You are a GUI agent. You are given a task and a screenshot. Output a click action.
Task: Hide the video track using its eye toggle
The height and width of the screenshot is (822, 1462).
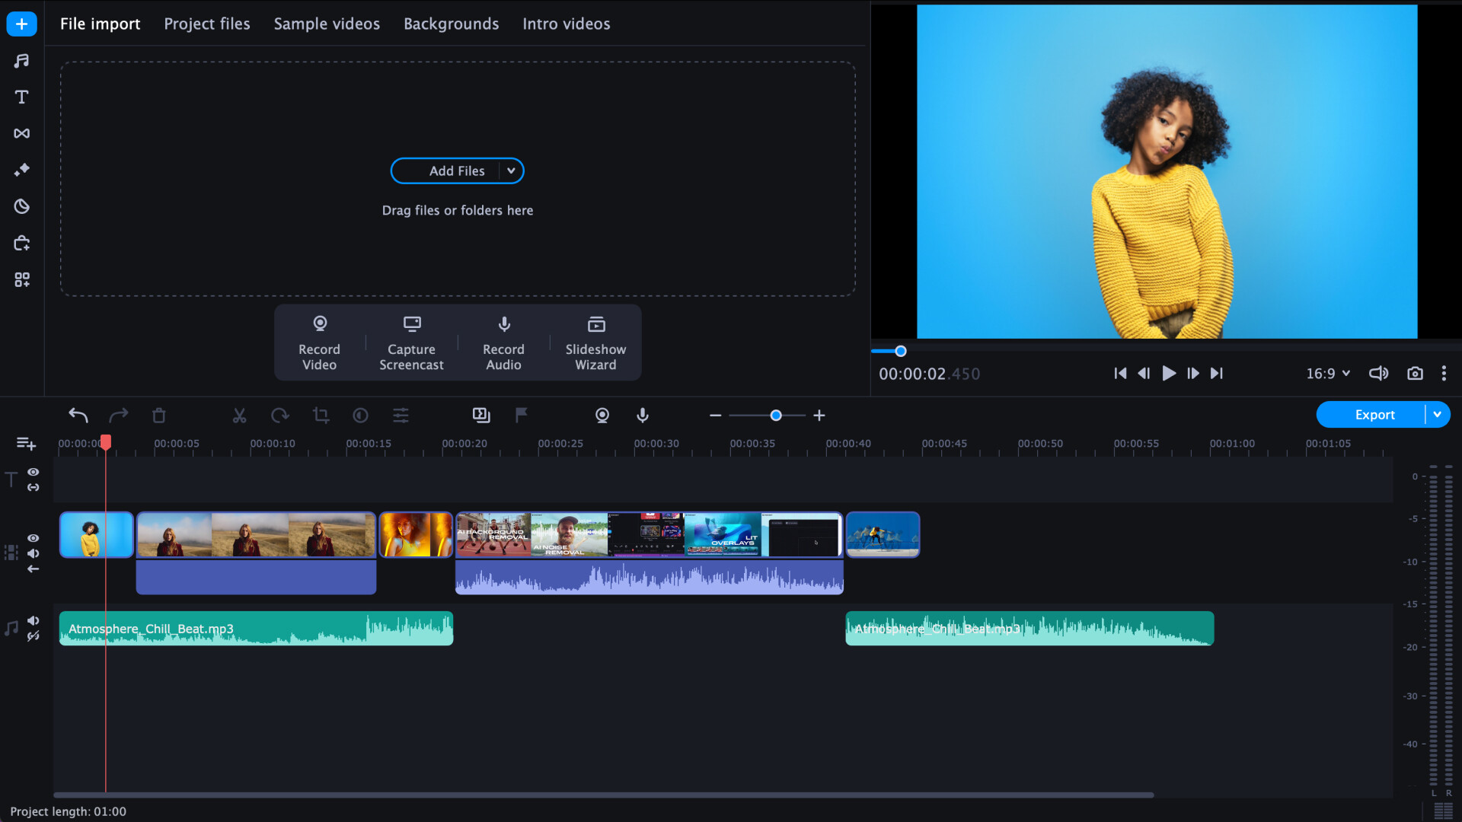point(34,537)
